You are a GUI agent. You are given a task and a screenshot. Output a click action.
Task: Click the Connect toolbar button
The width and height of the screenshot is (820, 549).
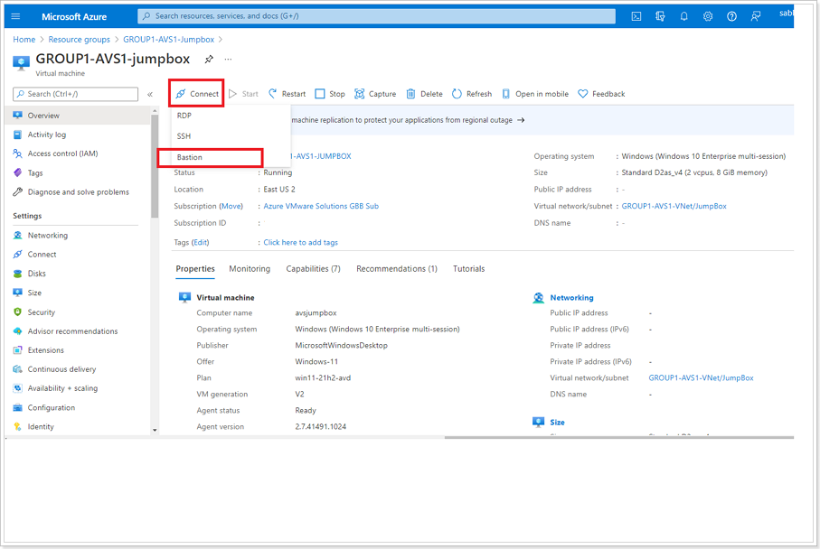click(196, 94)
